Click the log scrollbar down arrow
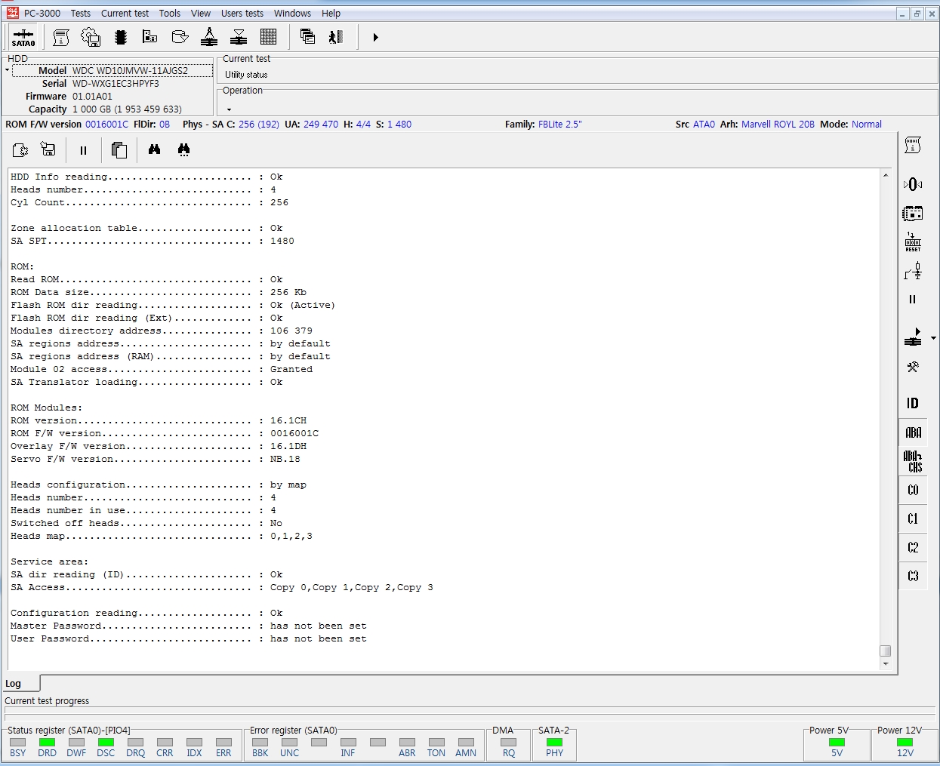The image size is (940, 766). (x=886, y=664)
